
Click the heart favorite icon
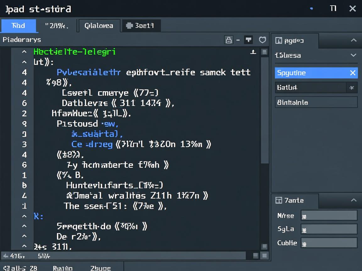[262, 40]
